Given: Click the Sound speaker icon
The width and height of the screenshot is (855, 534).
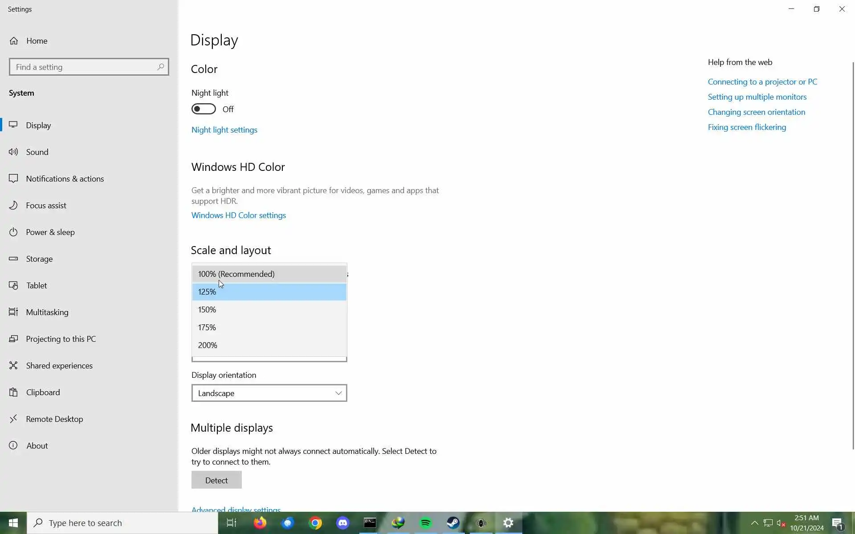Looking at the screenshot, I should coord(14,152).
